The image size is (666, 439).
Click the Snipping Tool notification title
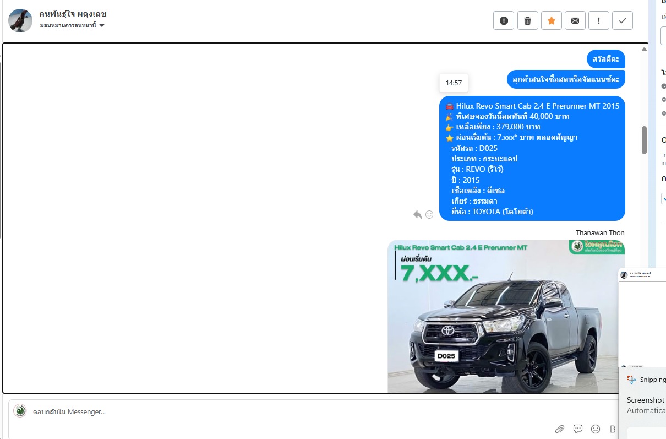coord(653,380)
